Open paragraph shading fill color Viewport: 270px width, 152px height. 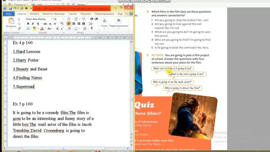pos(69,28)
